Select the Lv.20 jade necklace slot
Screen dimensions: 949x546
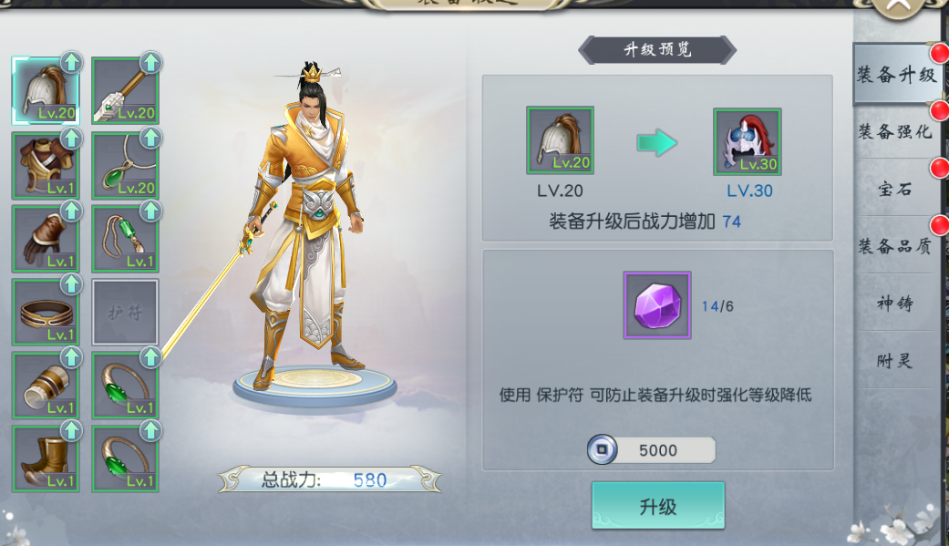[x=125, y=165]
